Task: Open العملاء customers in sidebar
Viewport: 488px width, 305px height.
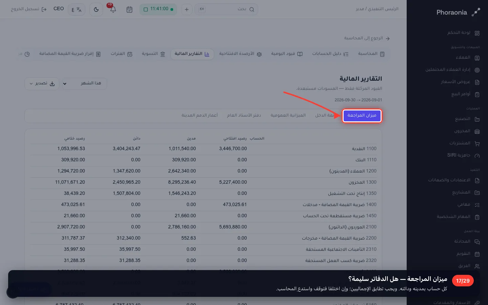Action: [x=463, y=57]
